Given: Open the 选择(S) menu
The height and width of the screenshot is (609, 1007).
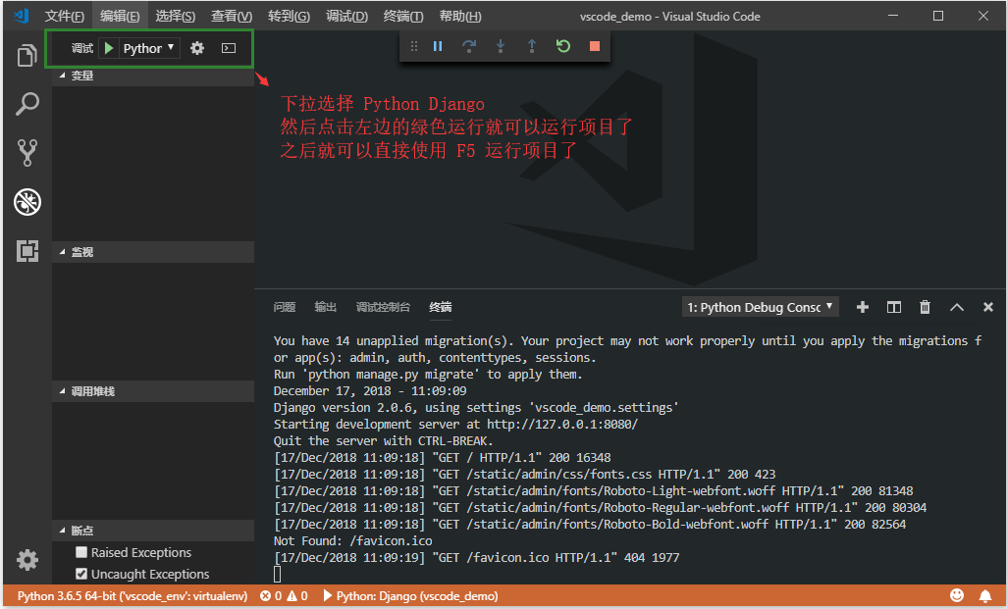Looking at the screenshot, I should (x=176, y=16).
